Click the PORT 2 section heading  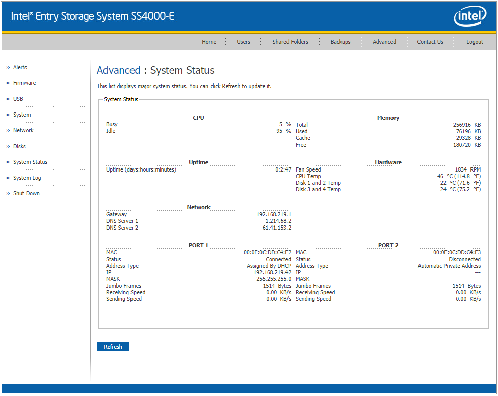tap(388, 245)
